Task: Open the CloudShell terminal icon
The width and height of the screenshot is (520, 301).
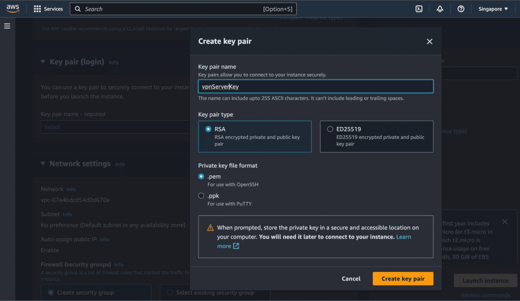Action: (419, 9)
